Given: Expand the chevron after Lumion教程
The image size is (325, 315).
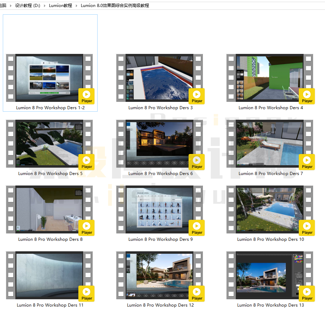Looking at the screenshot, I should coord(77,6).
